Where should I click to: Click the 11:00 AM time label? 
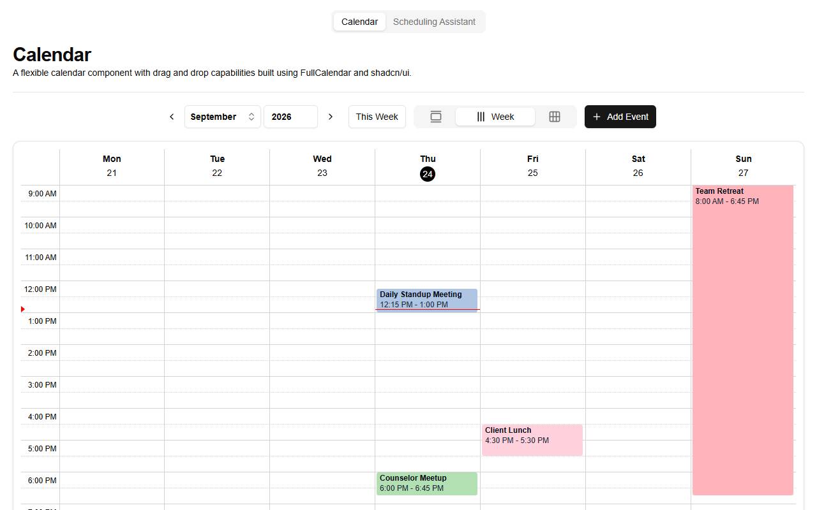click(x=40, y=258)
